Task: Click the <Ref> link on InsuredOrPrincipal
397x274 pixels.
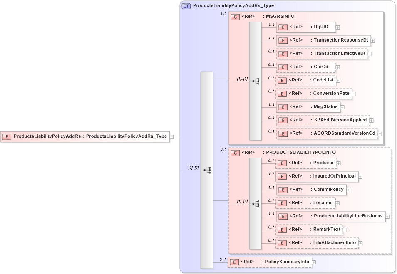Action: (295, 176)
